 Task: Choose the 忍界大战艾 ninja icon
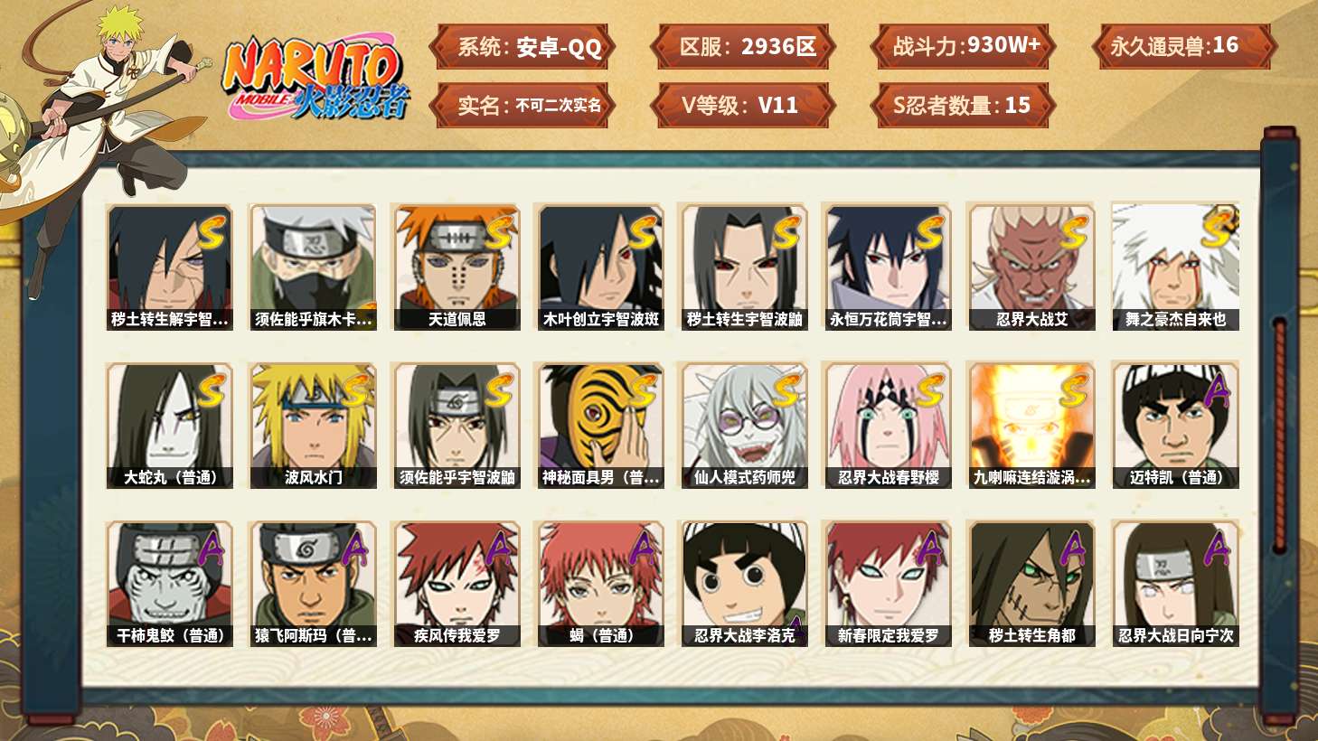tap(1031, 267)
